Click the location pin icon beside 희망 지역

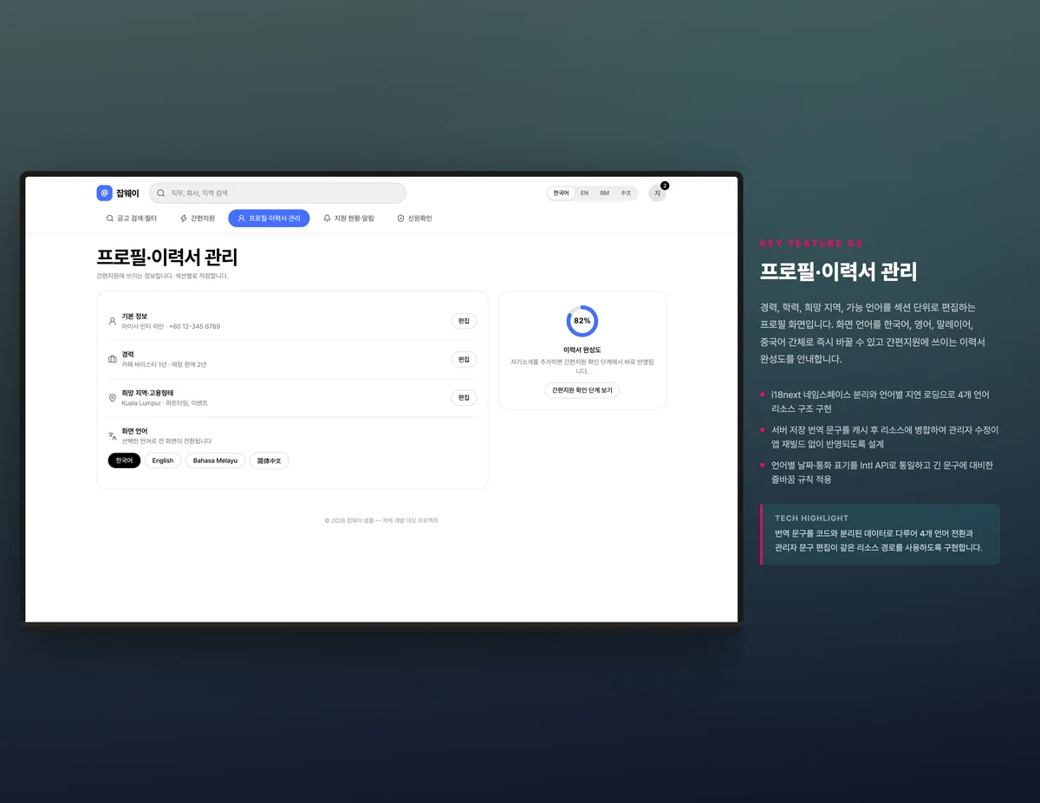pos(113,398)
